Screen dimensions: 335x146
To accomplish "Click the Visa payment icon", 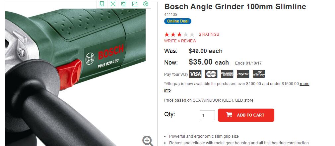I will point(195,74).
